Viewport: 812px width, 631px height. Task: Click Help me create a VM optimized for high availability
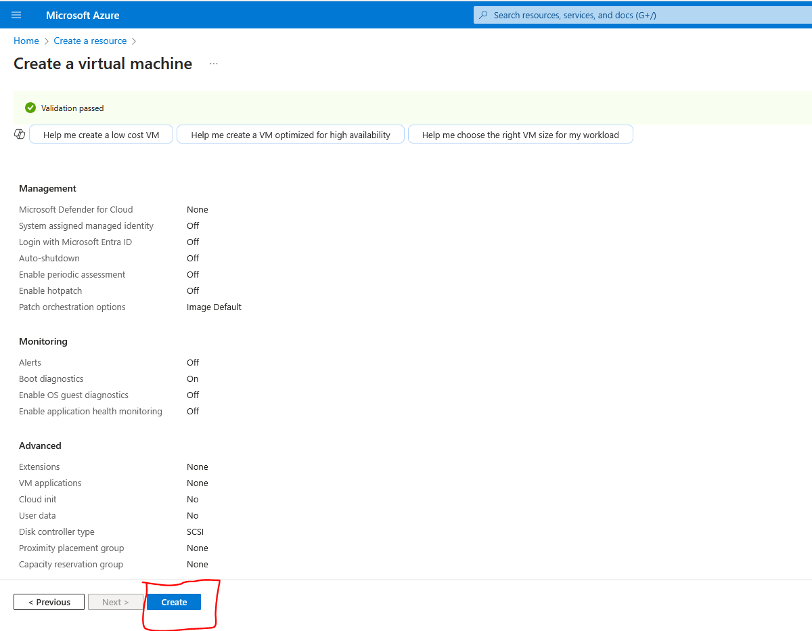click(291, 135)
